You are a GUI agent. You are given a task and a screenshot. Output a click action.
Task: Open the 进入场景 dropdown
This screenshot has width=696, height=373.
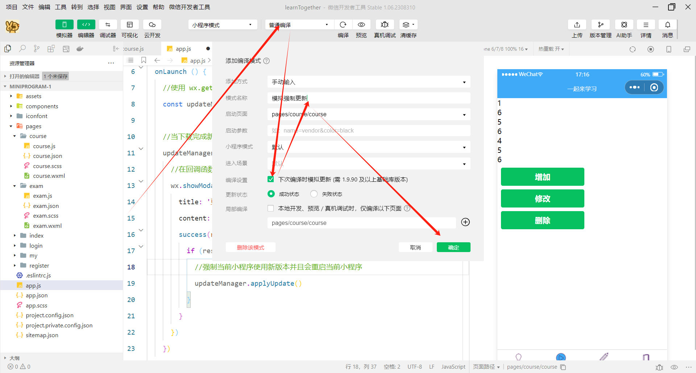coord(369,164)
